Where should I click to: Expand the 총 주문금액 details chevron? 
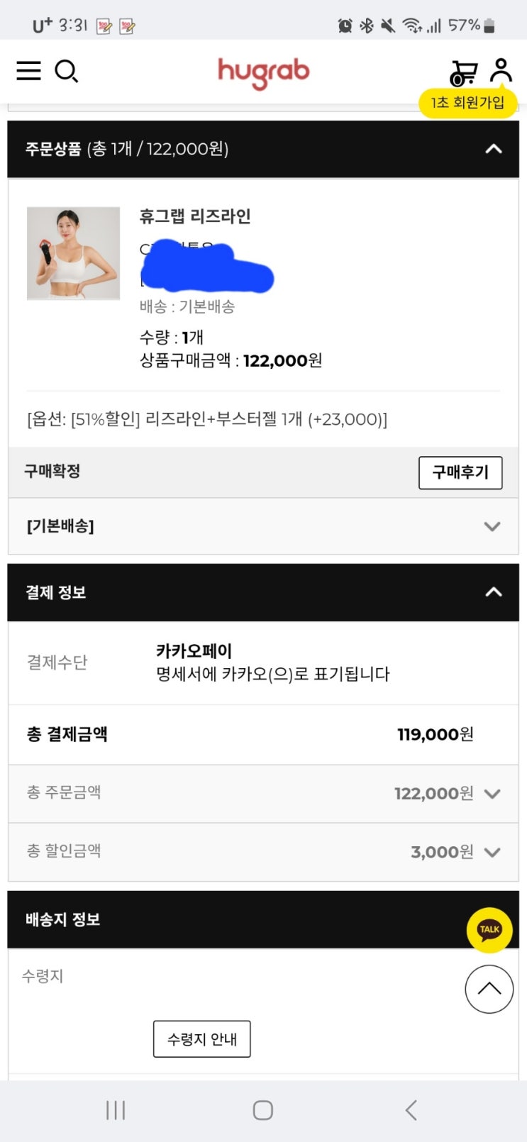(492, 794)
